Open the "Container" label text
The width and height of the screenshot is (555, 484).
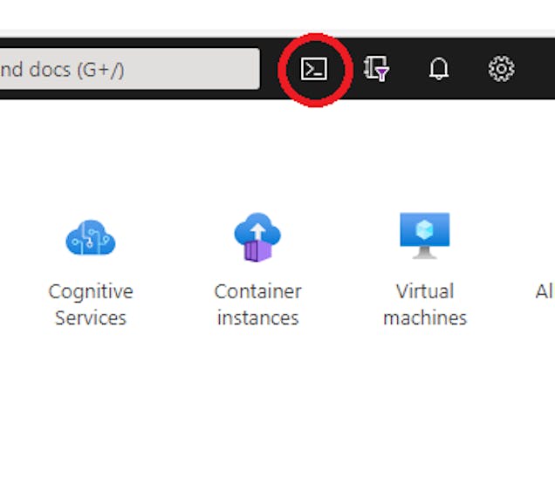pyautogui.click(x=257, y=291)
